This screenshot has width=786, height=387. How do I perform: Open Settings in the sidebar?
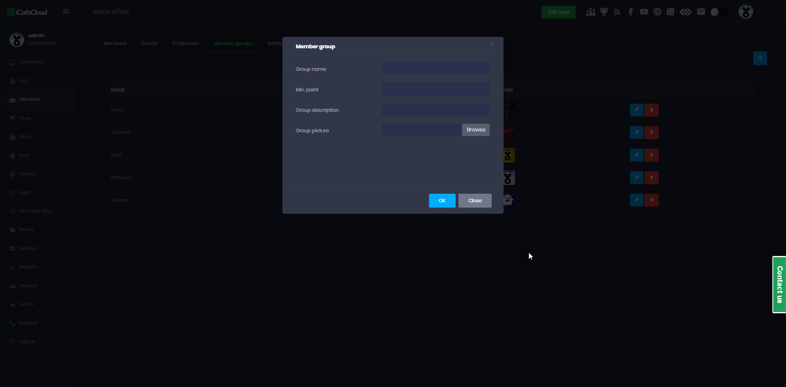(28, 249)
